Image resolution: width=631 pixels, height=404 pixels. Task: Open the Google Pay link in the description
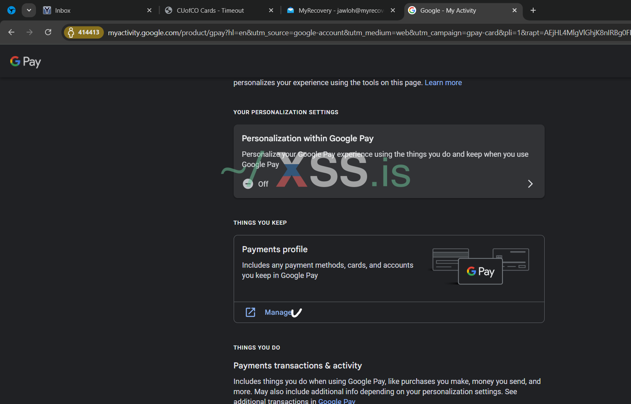tap(337, 401)
